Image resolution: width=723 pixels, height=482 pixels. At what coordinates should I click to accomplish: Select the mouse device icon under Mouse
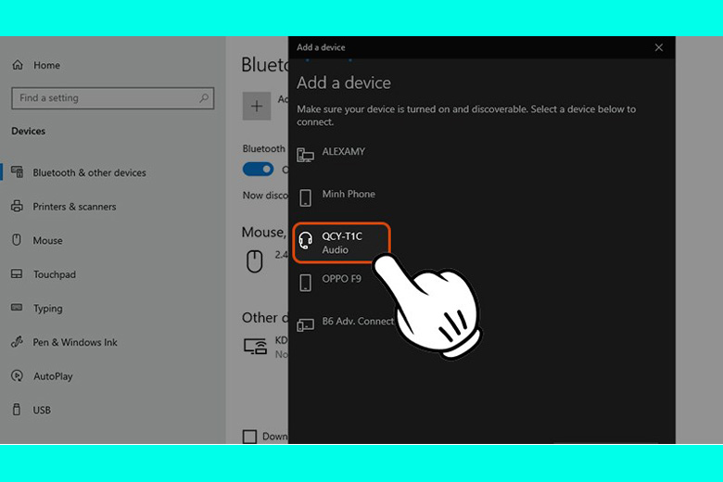coord(255,261)
